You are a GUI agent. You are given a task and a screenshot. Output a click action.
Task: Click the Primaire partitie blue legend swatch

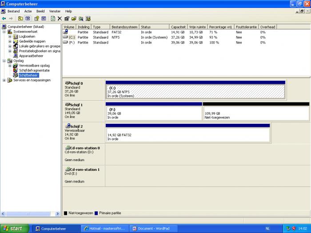point(96,213)
